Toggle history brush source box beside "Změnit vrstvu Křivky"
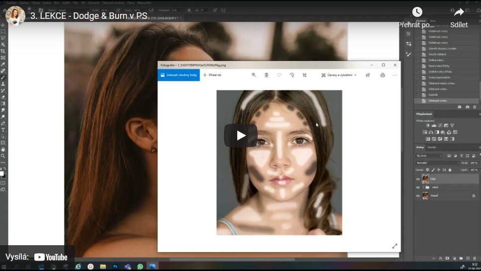 (417, 71)
